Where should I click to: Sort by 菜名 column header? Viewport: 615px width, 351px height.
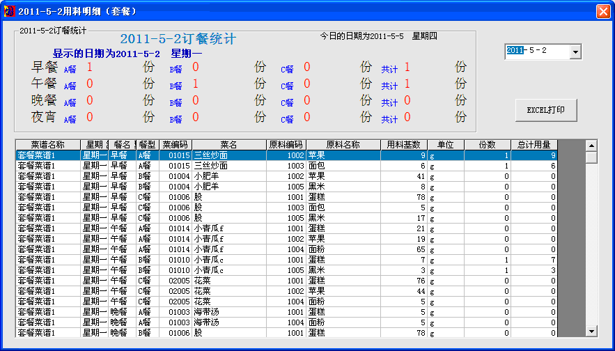click(229, 145)
